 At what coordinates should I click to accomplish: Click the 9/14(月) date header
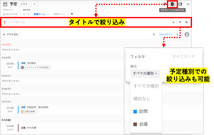pyautogui.click(x=6, y=58)
